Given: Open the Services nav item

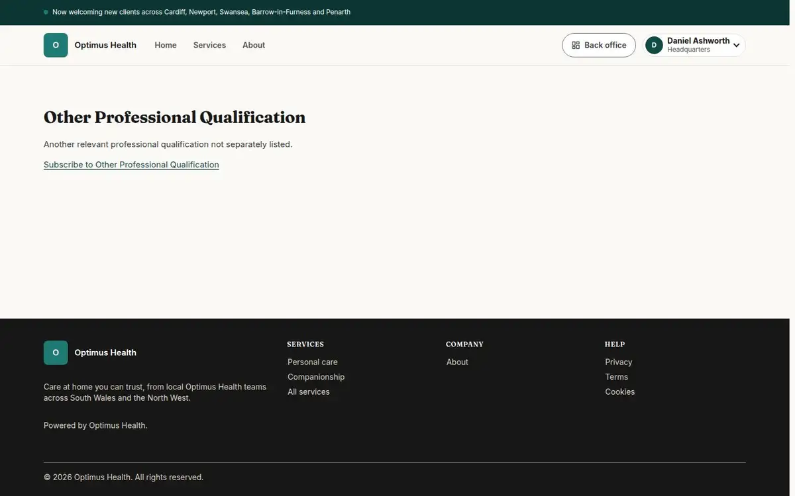Looking at the screenshot, I should [209, 45].
